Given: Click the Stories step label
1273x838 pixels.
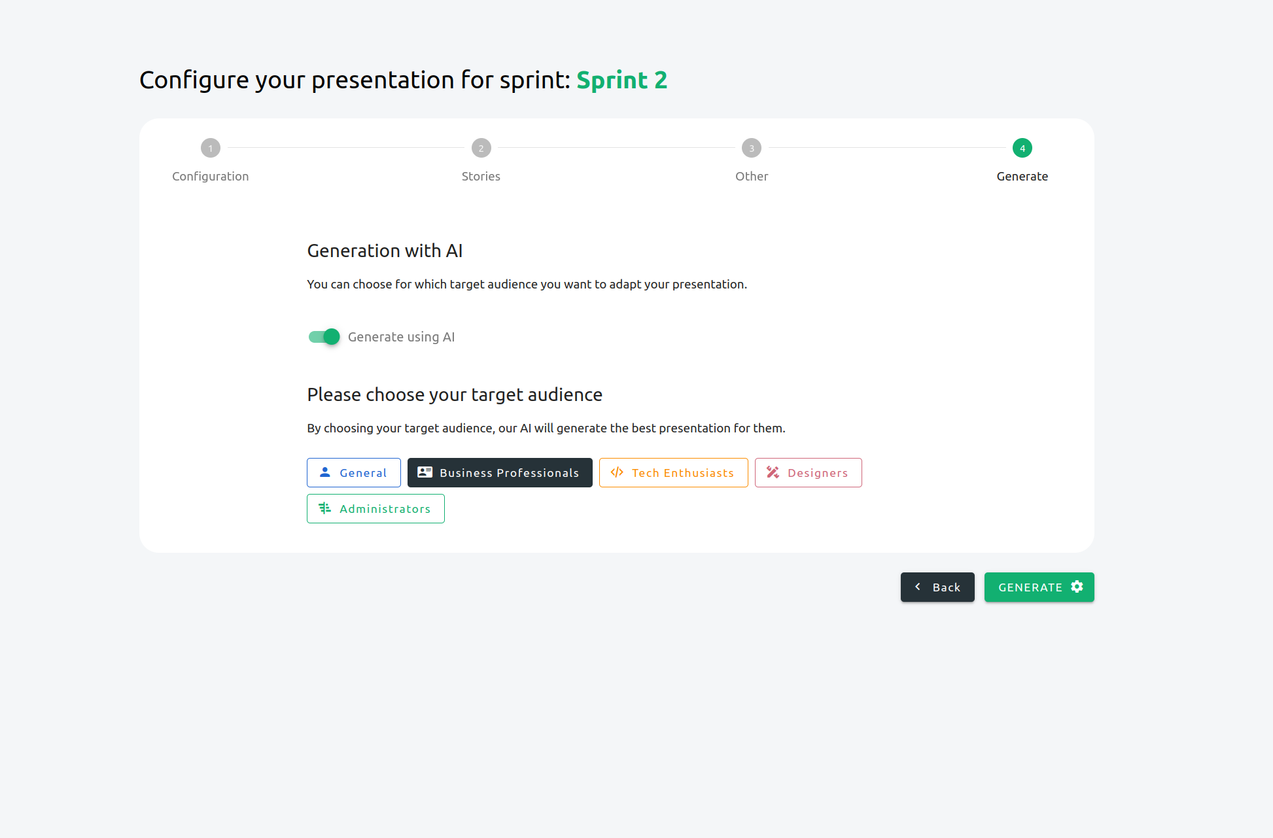Looking at the screenshot, I should [x=481, y=177].
